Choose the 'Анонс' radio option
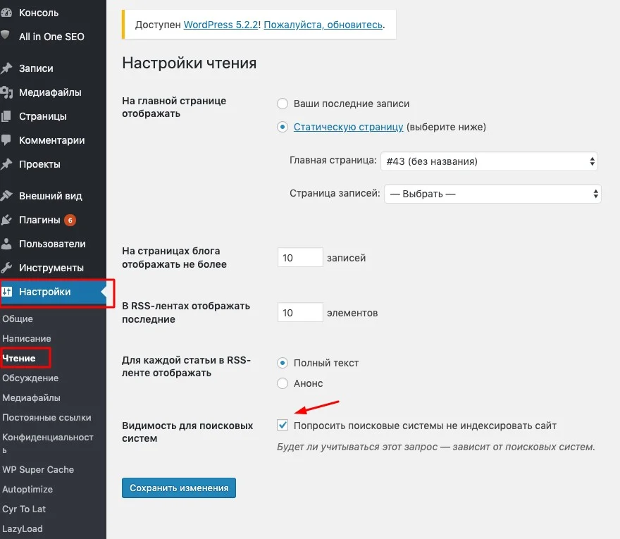Viewport: 620px width, 539px height. [x=283, y=383]
